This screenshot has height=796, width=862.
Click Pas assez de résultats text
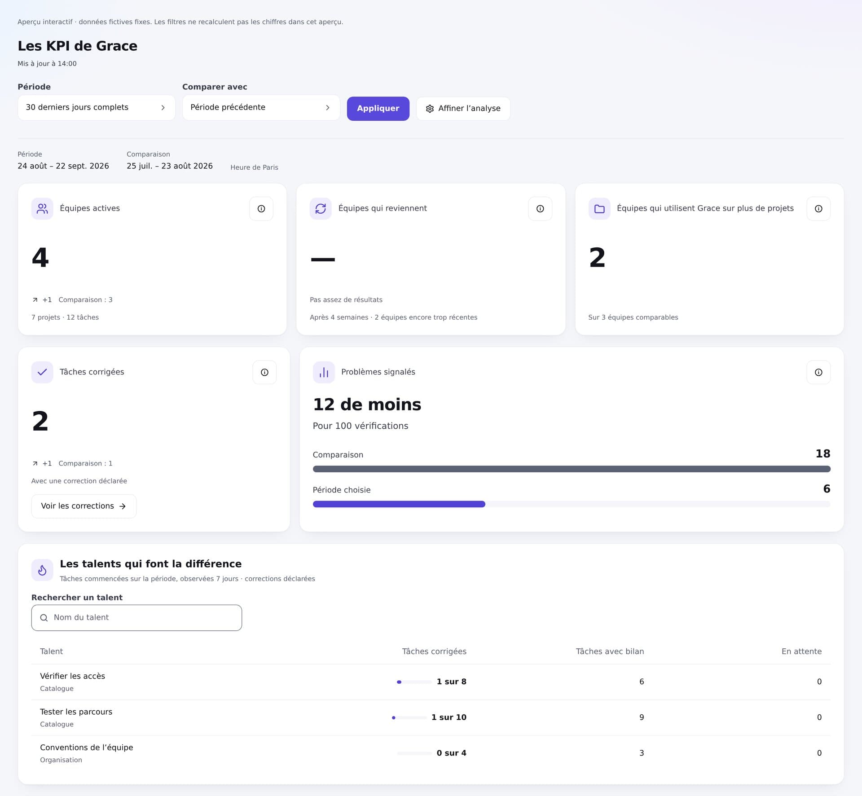coord(346,300)
